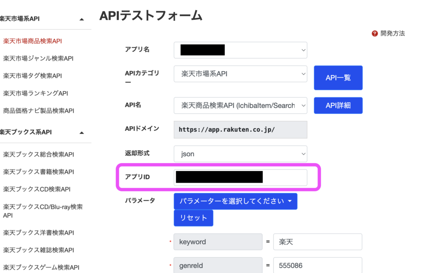Select 楽天市場商品検索API in the sidebar
The width and height of the screenshot is (424, 273).
33,41
